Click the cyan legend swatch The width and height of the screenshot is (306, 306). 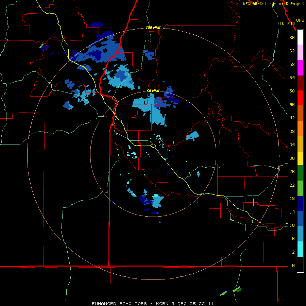pos(300,249)
